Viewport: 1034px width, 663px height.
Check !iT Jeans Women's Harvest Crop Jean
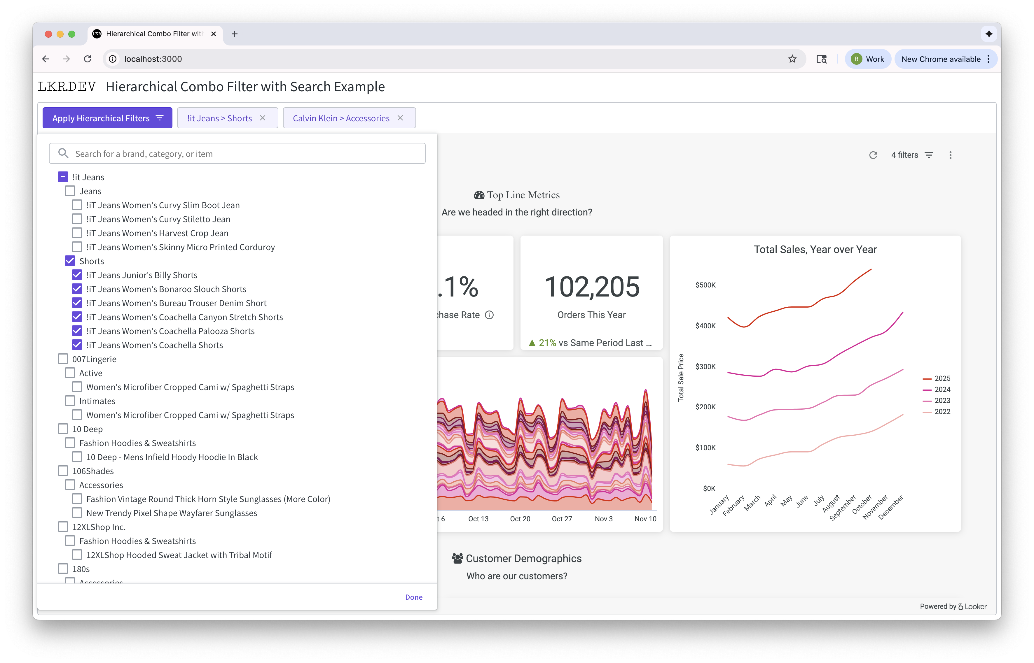(x=77, y=233)
